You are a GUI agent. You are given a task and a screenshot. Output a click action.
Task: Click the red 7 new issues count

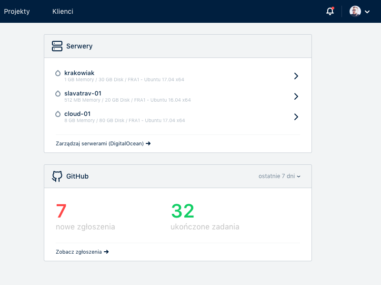61,211
